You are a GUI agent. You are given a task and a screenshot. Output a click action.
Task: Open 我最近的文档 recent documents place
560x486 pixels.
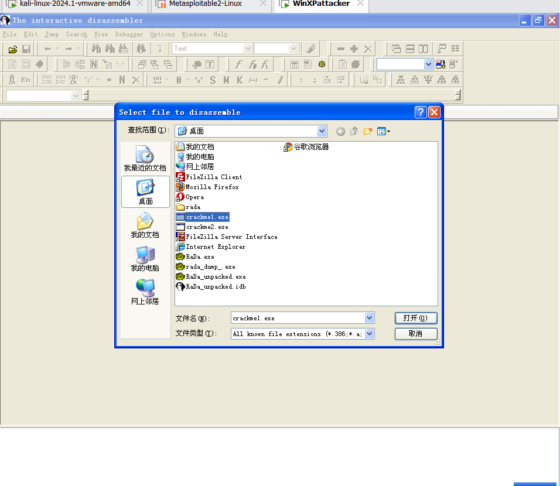coord(145,159)
